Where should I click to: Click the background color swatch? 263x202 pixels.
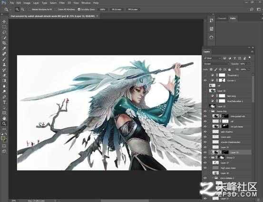pyautogui.click(x=6, y=141)
